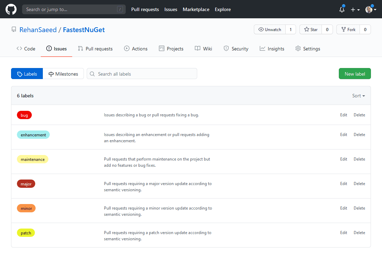Switch to Milestones view

pyautogui.click(x=63, y=74)
